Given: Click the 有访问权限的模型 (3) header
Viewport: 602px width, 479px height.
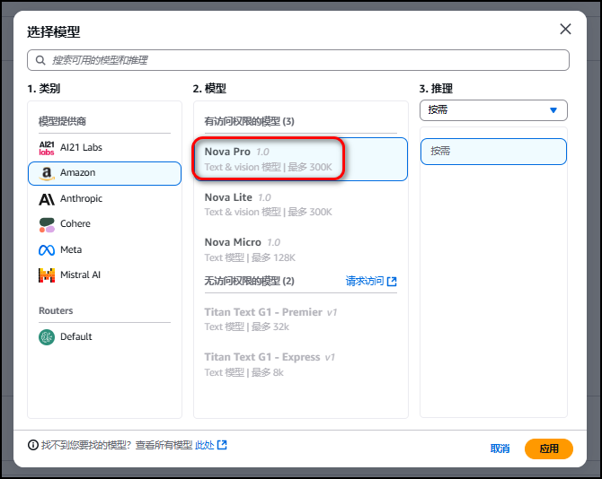Looking at the screenshot, I should click(x=249, y=122).
